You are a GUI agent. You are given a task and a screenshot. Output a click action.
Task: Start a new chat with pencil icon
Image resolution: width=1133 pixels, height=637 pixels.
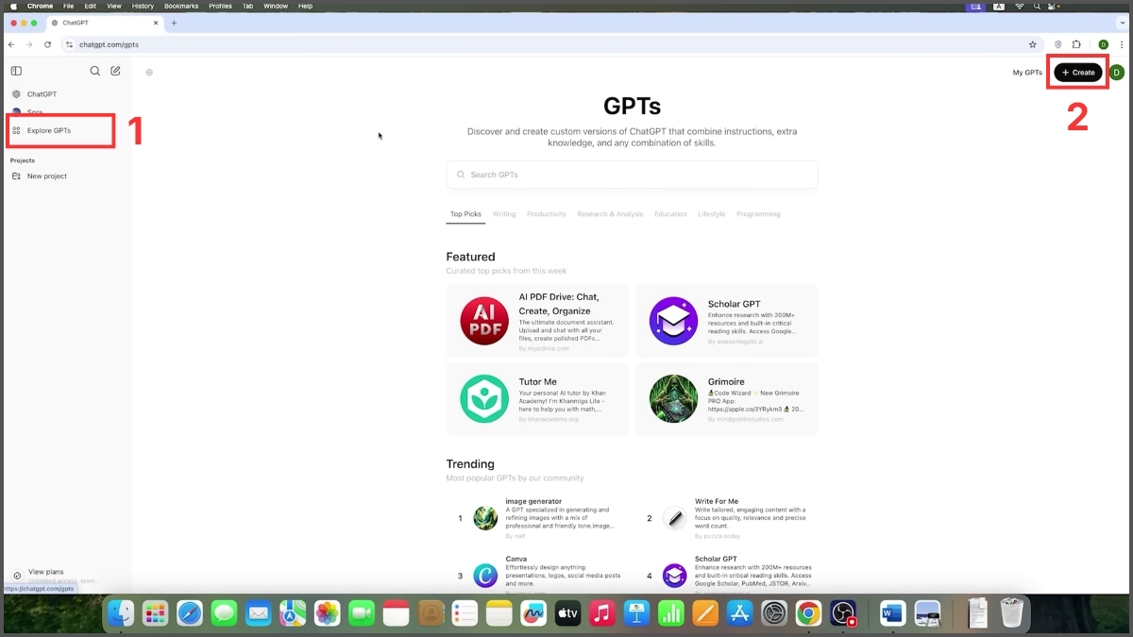coord(115,71)
